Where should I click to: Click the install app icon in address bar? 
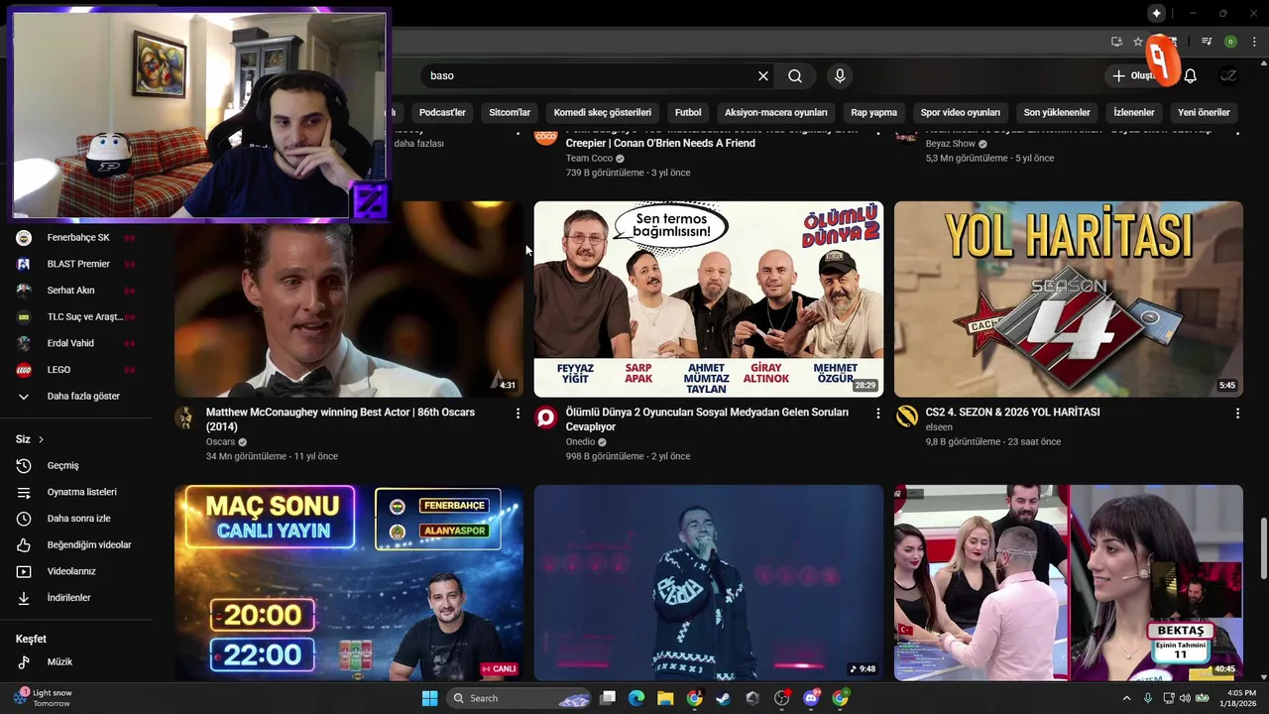coord(1116,42)
